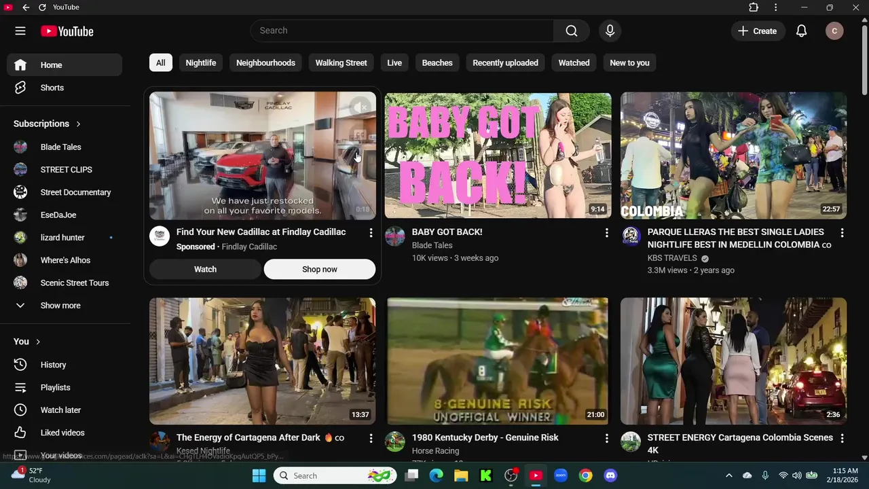Click the Watch button on Cadillac ad
Image resolution: width=869 pixels, height=489 pixels.
[x=205, y=269]
